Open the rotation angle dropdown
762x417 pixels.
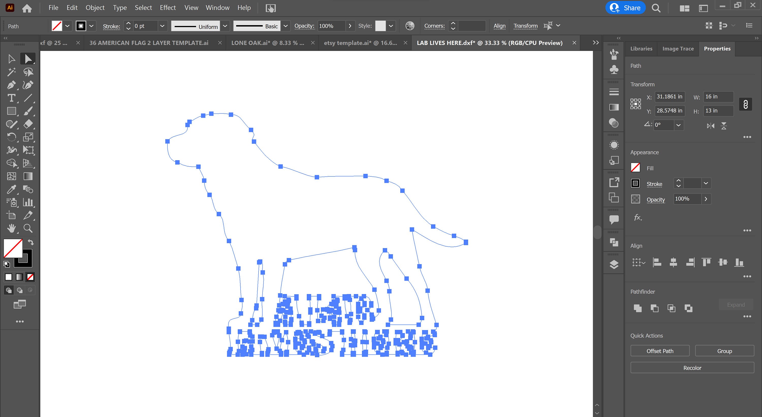(679, 125)
